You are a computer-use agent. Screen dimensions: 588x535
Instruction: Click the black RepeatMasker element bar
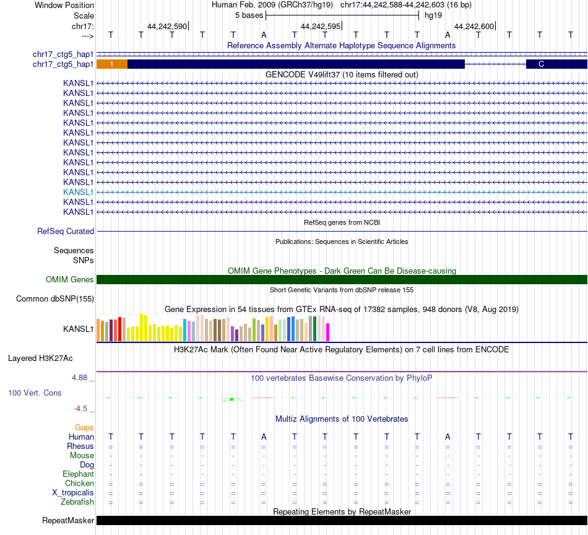[342, 520]
